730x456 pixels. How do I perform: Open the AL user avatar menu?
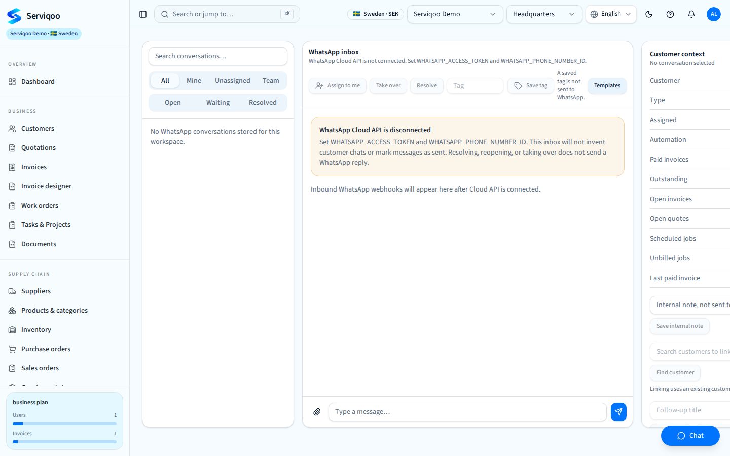point(714,14)
